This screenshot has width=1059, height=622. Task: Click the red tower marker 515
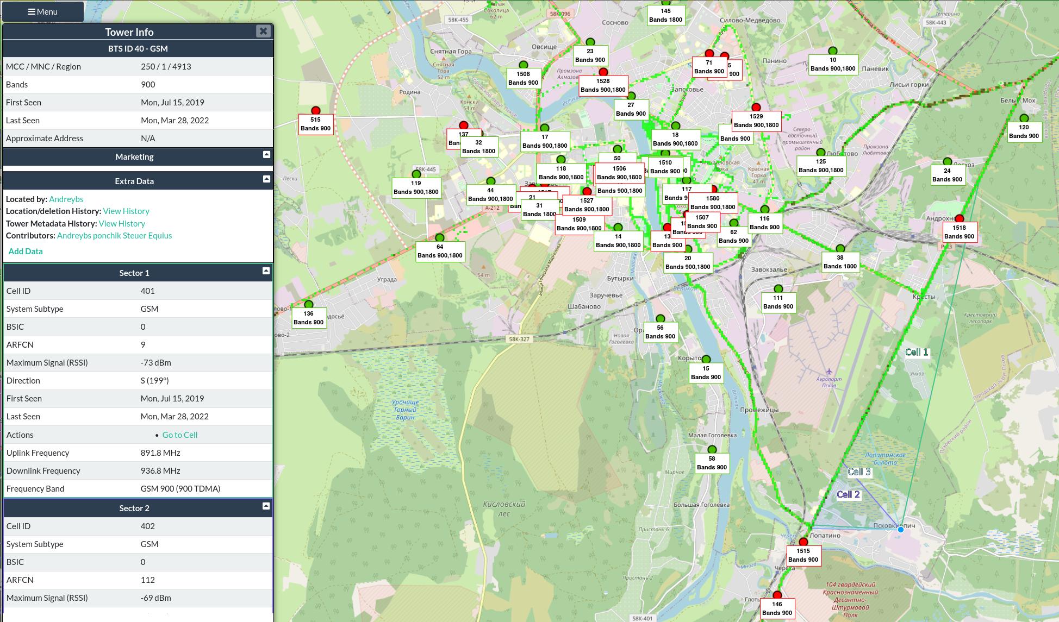315,111
